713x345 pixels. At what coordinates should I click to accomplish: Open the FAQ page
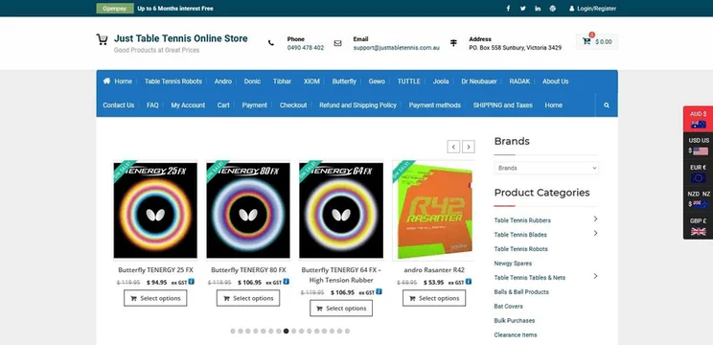[152, 105]
